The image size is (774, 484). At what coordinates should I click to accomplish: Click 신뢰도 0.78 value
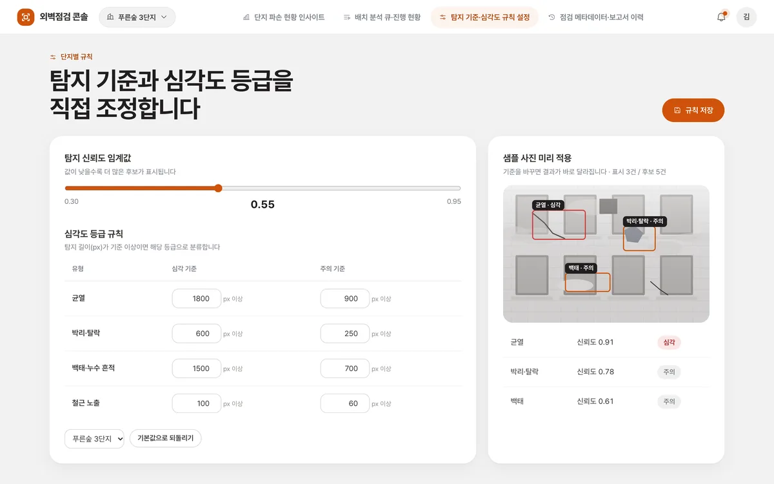595,372
